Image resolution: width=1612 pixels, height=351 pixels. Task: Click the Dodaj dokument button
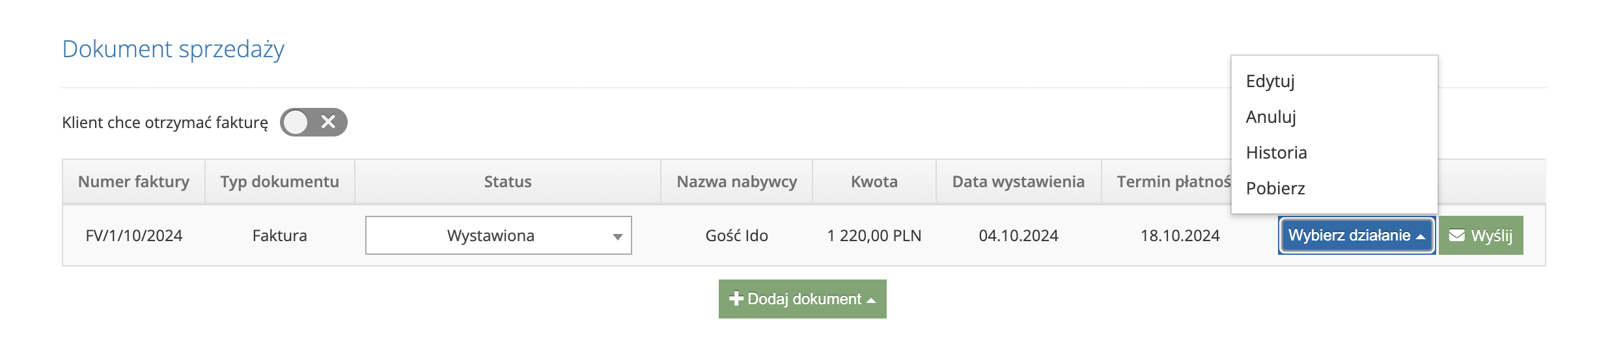pos(803,299)
